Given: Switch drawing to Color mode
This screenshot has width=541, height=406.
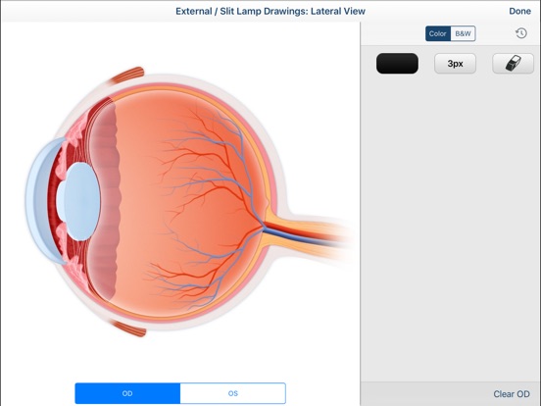Looking at the screenshot, I should point(438,33).
